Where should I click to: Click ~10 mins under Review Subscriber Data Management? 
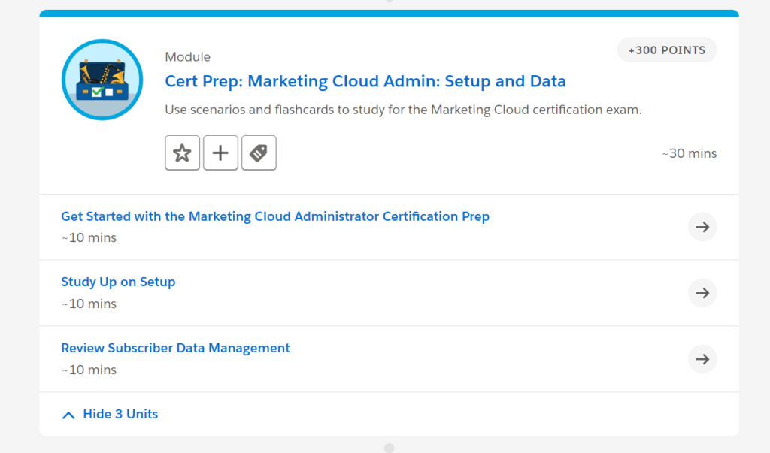pyautogui.click(x=89, y=370)
